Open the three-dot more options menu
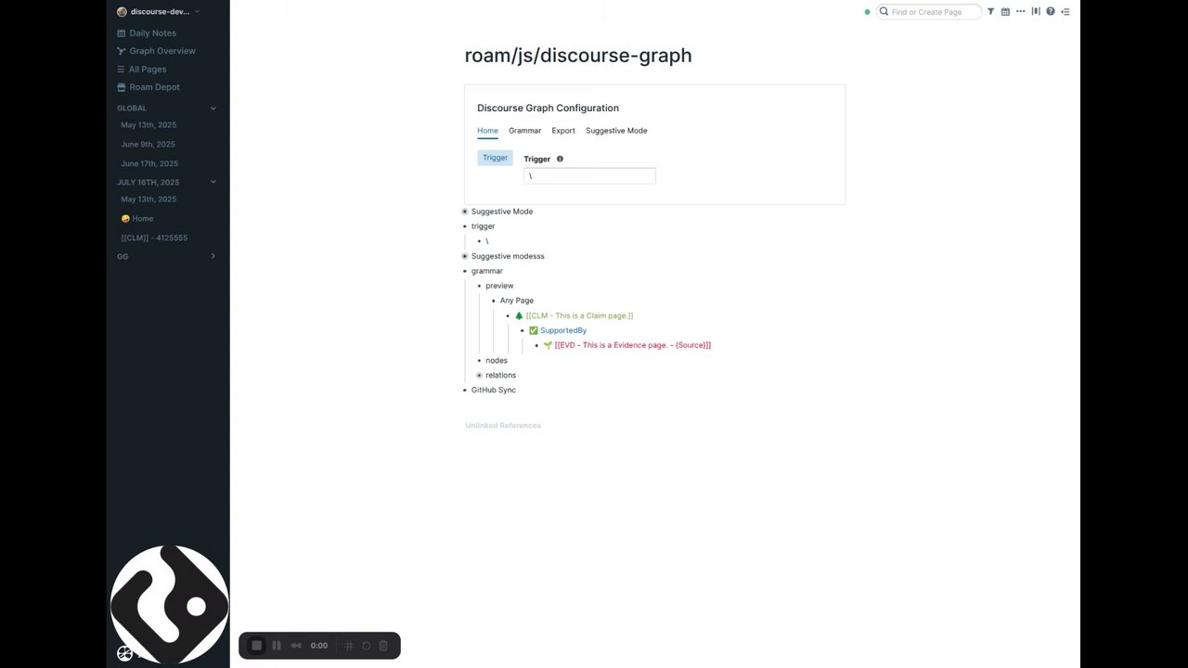This screenshot has height=668, width=1188. [1020, 12]
